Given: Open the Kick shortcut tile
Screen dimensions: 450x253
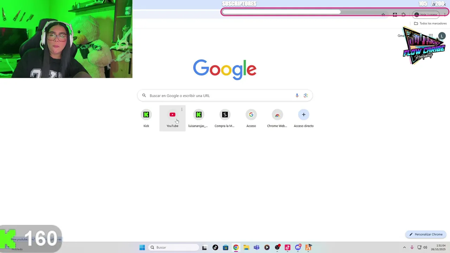Looking at the screenshot, I should coord(146,118).
